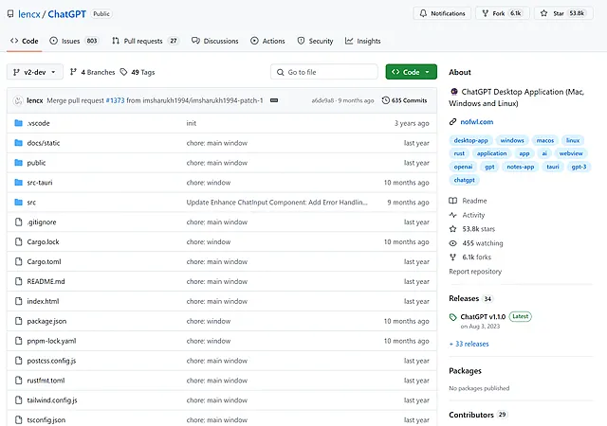Open the Readme book icon in About
This screenshot has height=426, width=607.
point(452,201)
